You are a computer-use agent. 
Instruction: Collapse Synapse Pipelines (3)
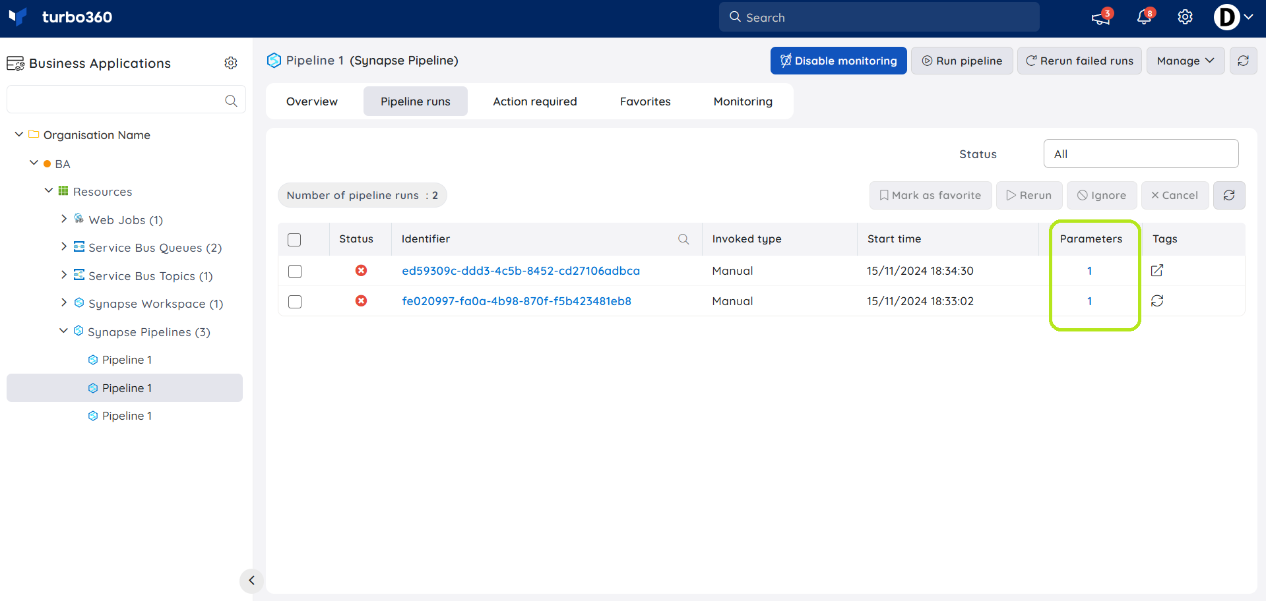[63, 331]
